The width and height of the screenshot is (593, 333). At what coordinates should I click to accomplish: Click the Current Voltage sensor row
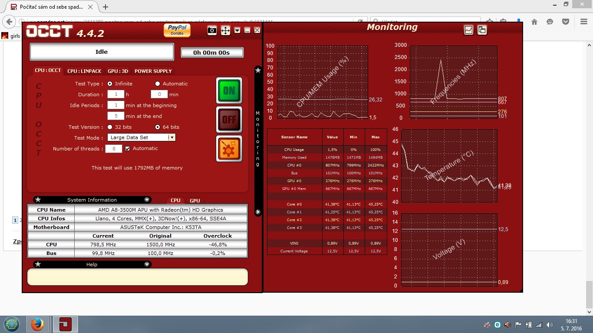327,251
